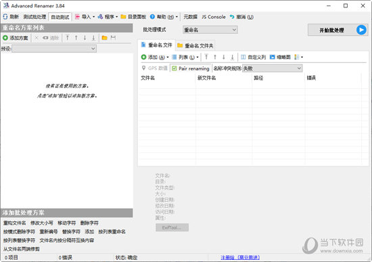Open the 程序 program dropdown menu
This screenshot has height=262, width=372.
coord(108,17)
